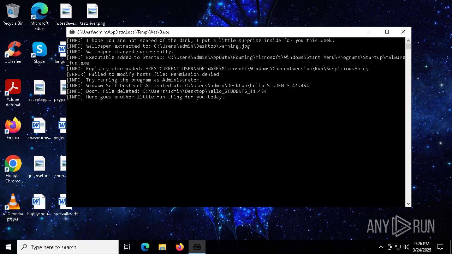The width and height of the screenshot is (452, 254).
Task: Open VLC media player desktop shortcut
Action: [13, 207]
